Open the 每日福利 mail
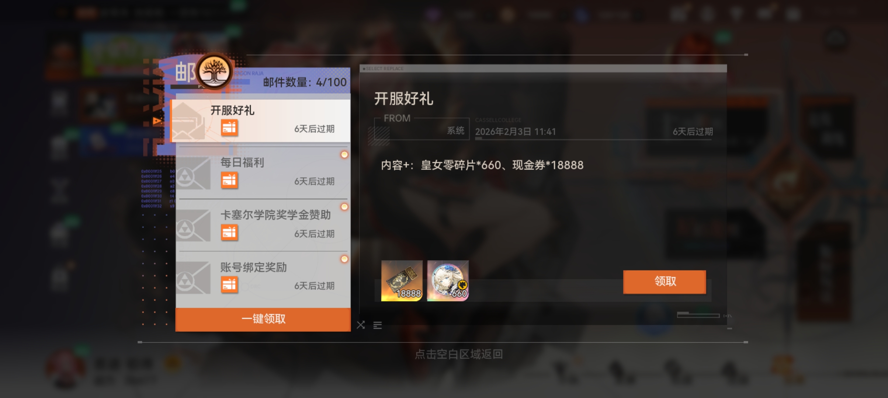Image resolution: width=888 pixels, height=398 pixels. click(263, 173)
